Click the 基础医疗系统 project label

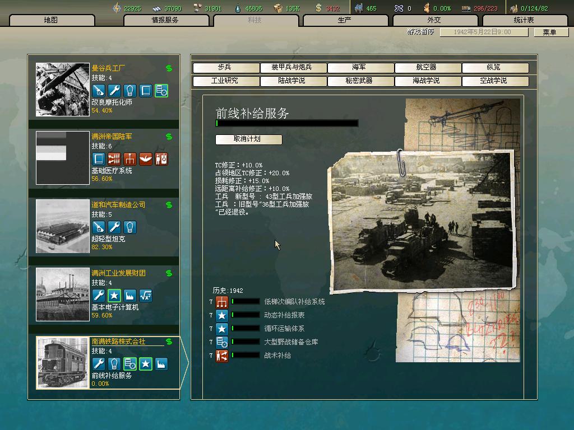click(x=112, y=171)
